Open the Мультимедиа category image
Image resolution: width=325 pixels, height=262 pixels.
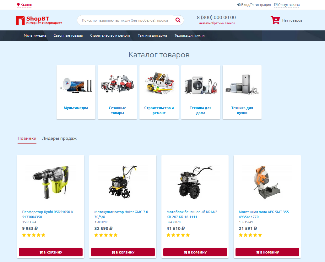click(76, 85)
